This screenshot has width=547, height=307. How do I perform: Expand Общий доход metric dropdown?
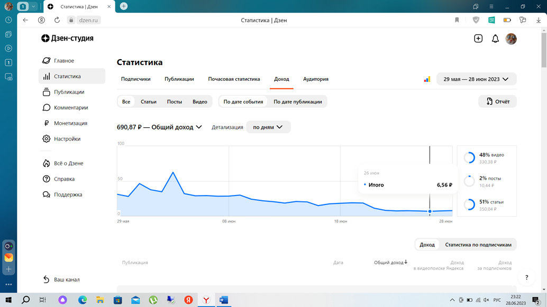pos(159,127)
